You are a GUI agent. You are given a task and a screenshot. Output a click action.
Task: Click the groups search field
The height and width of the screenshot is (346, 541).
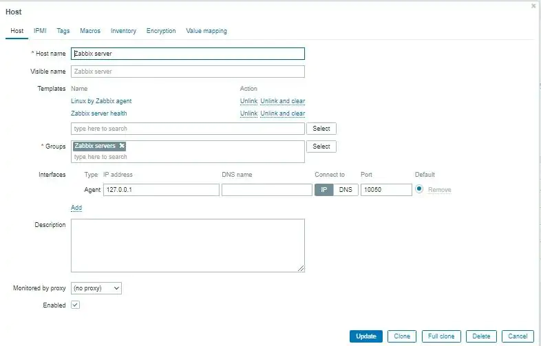[188, 157]
